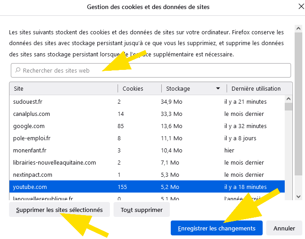The width and height of the screenshot is (305, 239).
Task: Click cookie count 155 for youtube.com
Action: (x=122, y=187)
